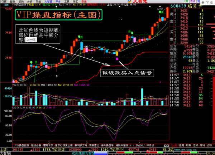Open the 平台 menu
The image size is (215, 155).
tap(58, 1)
